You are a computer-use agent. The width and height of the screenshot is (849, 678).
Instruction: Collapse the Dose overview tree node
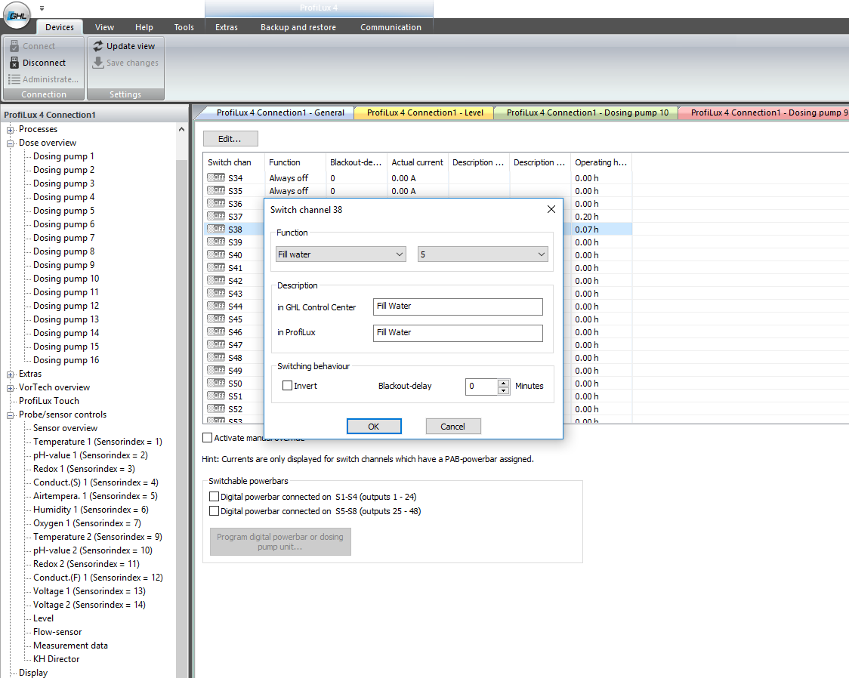coord(11,143)
